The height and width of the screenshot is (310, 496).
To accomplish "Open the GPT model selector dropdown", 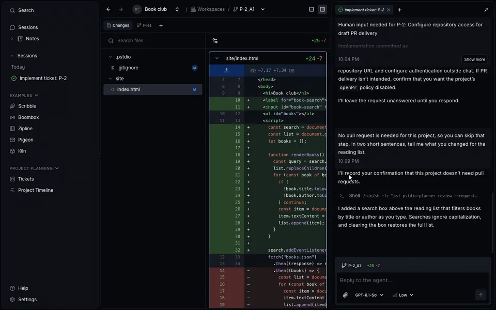I will [x=369, y=295].
